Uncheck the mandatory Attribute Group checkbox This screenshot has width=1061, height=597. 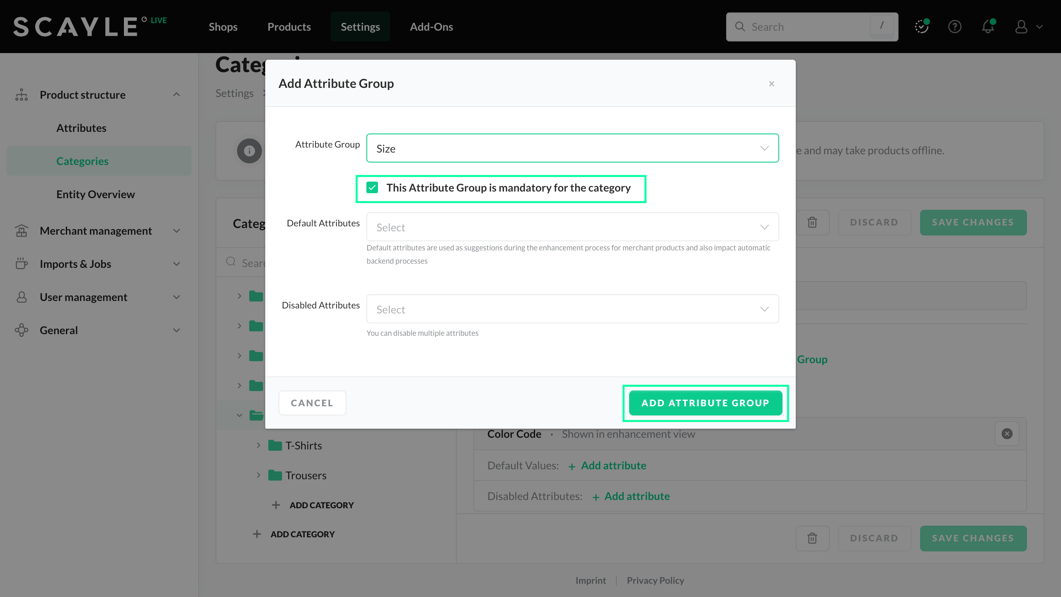tap(372, 188)
